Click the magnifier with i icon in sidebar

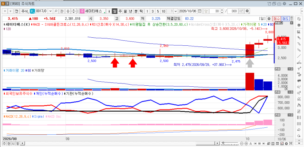(x=299, y=87)
